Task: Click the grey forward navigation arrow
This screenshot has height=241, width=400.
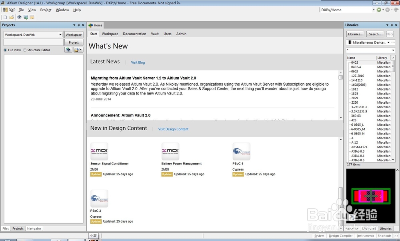Action: pos(388,10)
